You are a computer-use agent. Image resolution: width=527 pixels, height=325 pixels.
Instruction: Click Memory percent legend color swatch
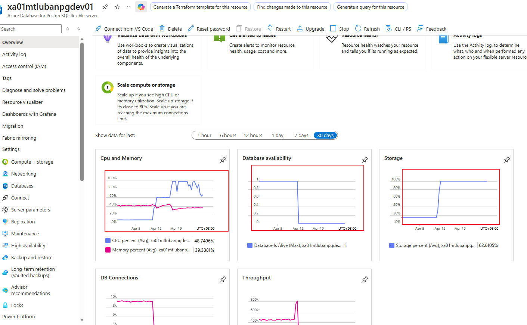108,250
